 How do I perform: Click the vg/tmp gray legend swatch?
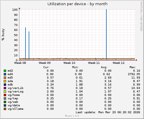[5, 98]
